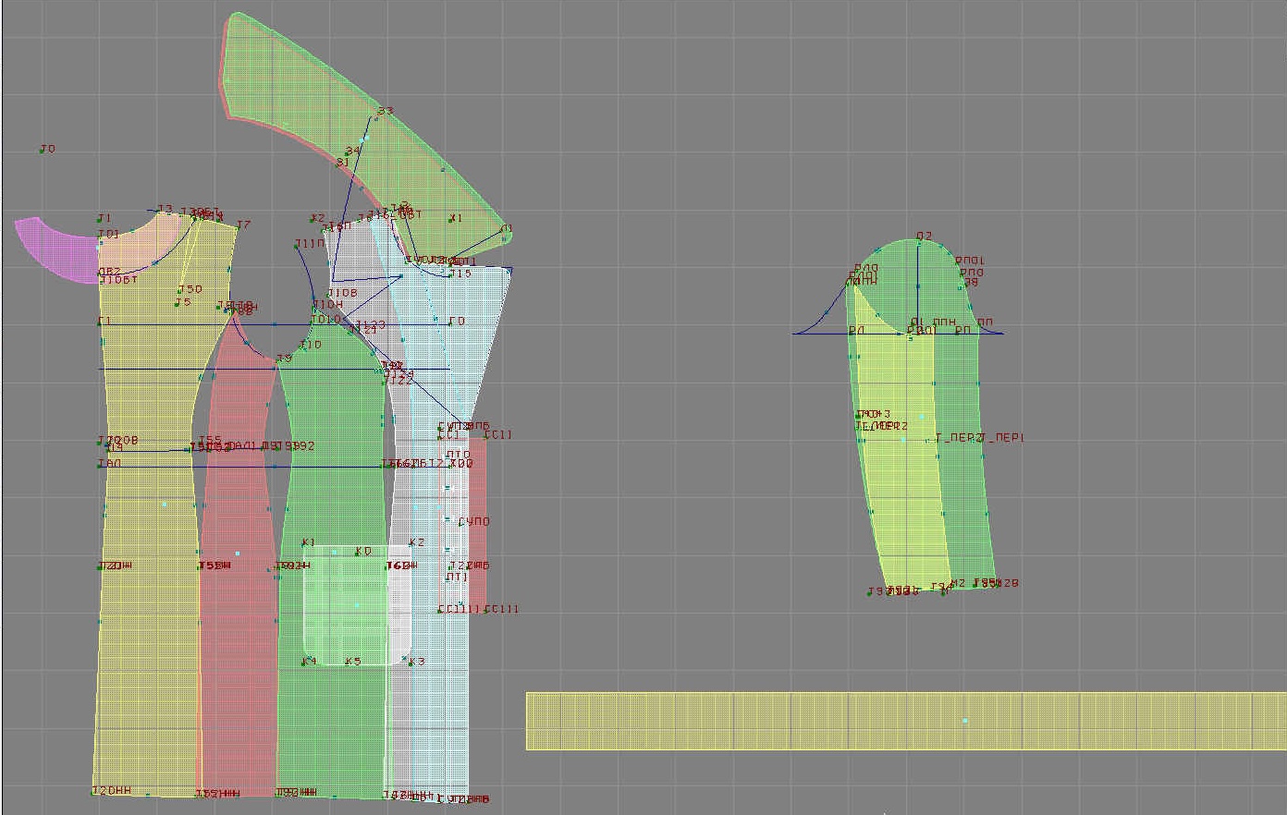Select the yellow back panel piece

coord(146,601)
